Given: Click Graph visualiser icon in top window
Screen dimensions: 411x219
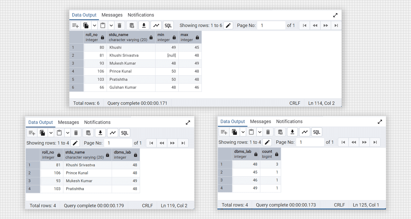Looking at the screenshot, I should (x=156, y=26).
